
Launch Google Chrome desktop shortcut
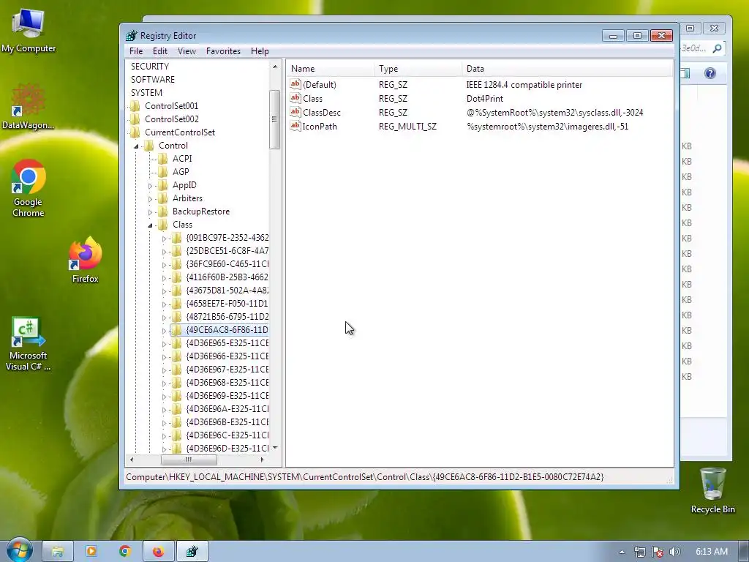click(x=29, y=188)
